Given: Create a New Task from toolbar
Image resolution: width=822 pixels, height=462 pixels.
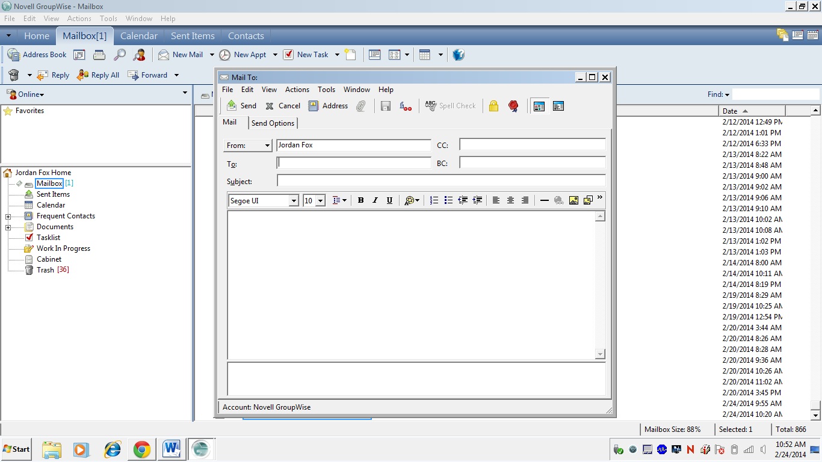Looking at the screenshot, I should 306,55.
